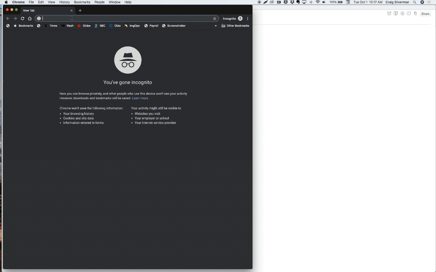The height and width of the screenshot is (272, 436).
Task: Click the reload page icon in Chrome
Action: click(23, 19)
